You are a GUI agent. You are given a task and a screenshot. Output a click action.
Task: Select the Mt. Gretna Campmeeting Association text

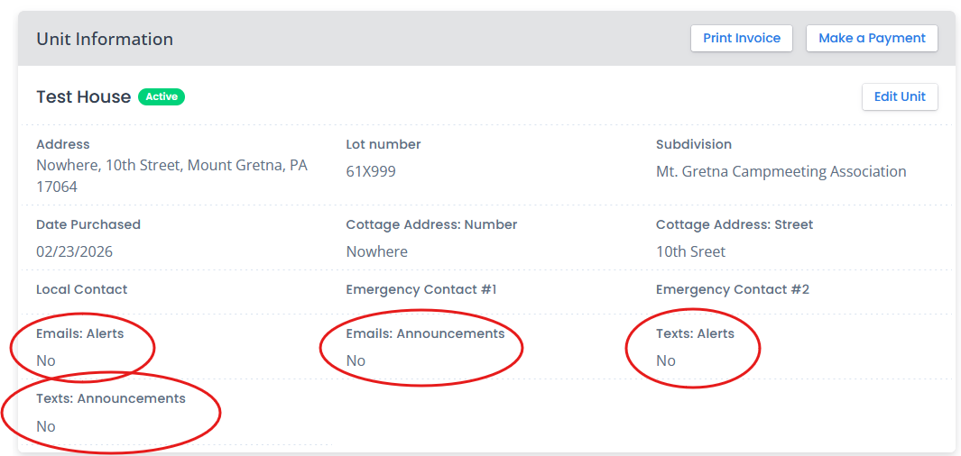tap(781, 171)
